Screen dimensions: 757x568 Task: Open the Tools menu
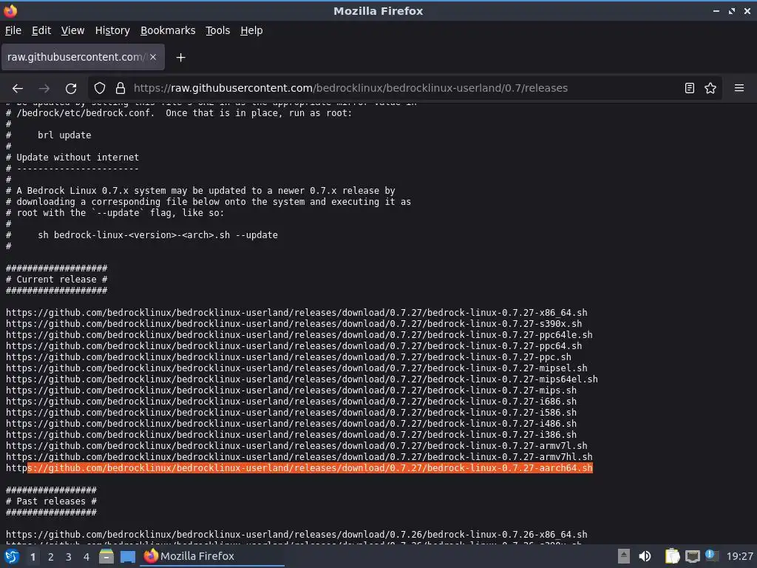point(218,30)
